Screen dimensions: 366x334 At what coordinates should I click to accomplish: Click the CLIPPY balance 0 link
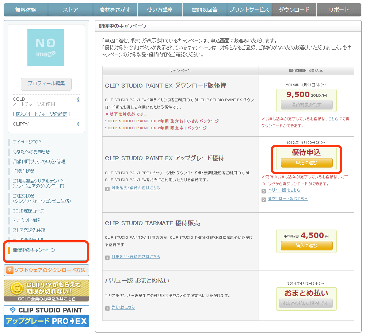tap(78, 124)
